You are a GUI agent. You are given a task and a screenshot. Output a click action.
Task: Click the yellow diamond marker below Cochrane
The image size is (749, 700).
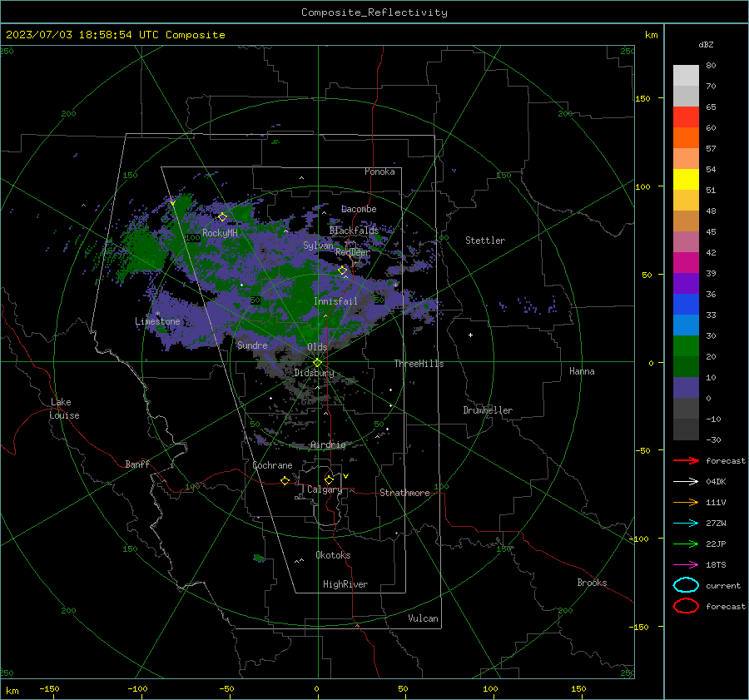[285, 481]
